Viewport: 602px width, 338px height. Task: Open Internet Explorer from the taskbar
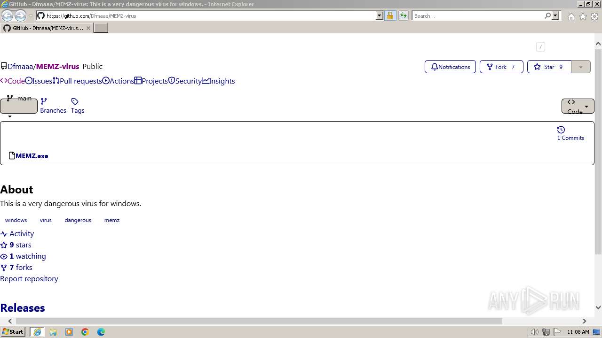click(37, 332)
